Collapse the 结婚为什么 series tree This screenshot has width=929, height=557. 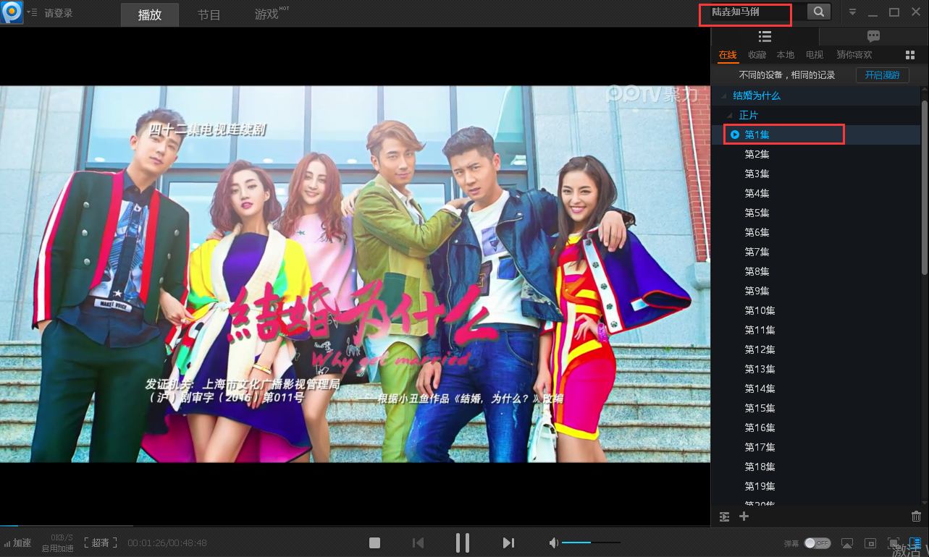(723, 96)
